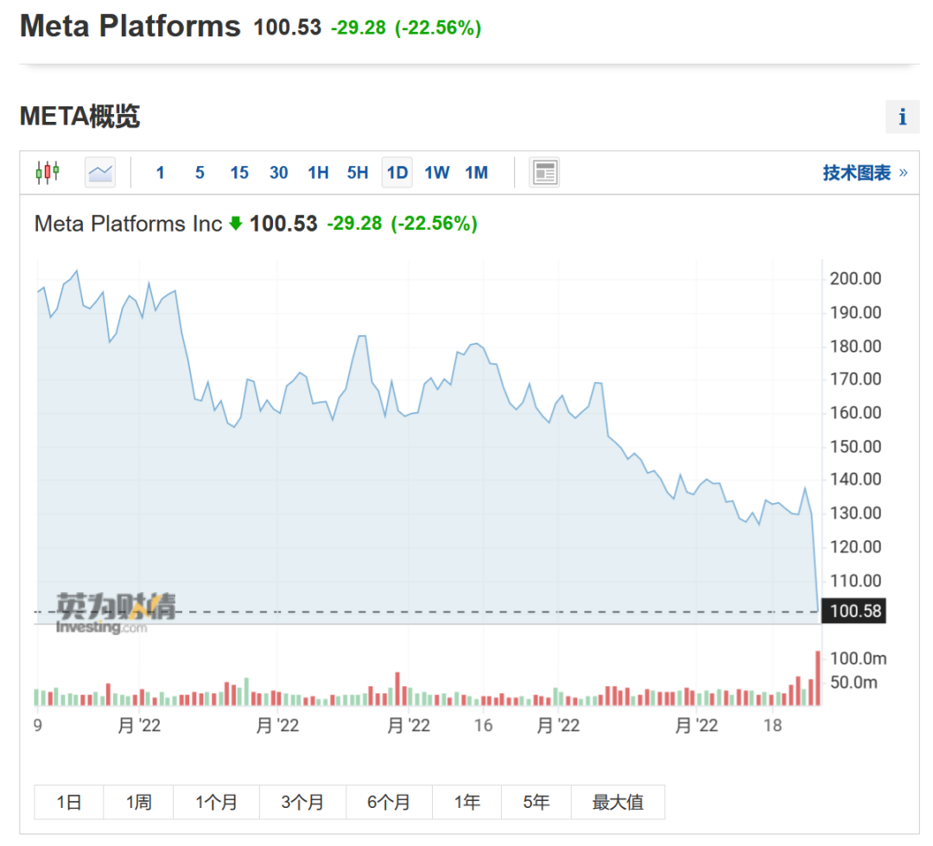This screenshot has height=846, width=933.
Task: Switch the chart to the 1W interval
Action: (436, 172)
